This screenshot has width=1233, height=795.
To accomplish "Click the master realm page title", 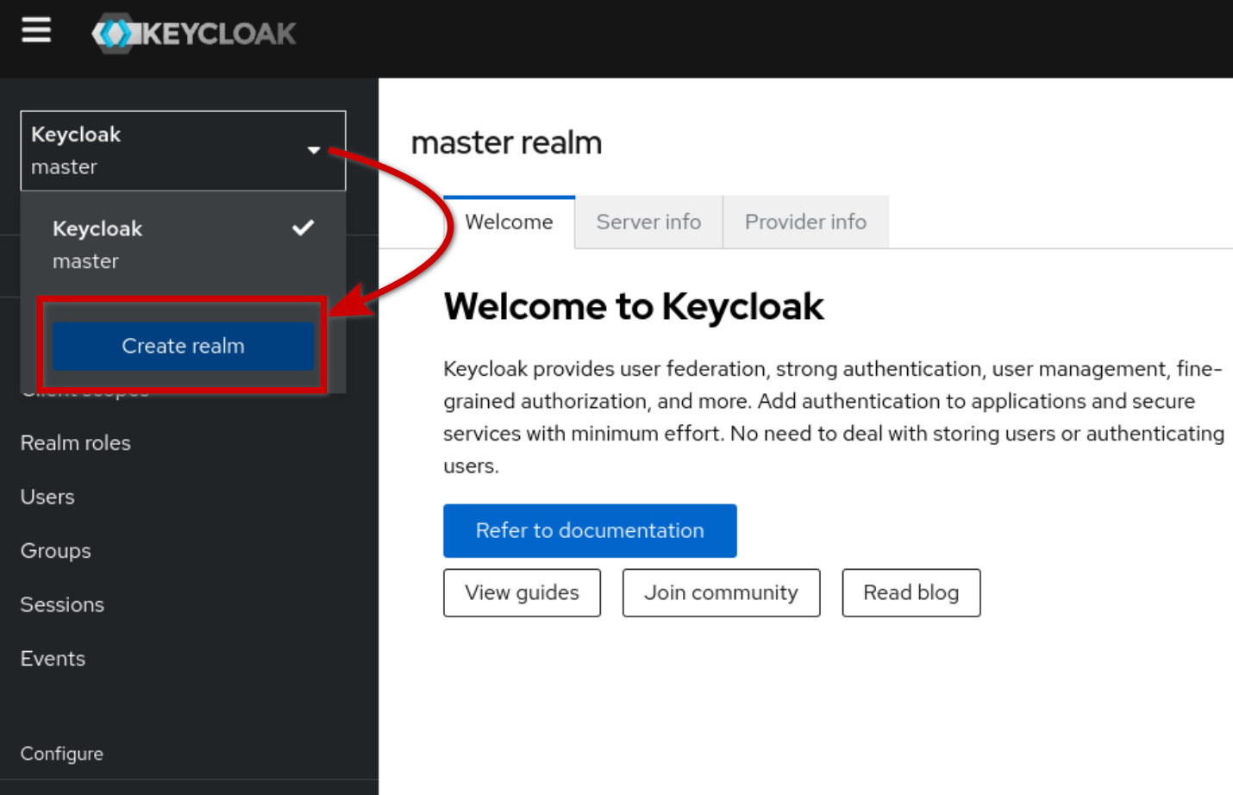I will (506, 143).
